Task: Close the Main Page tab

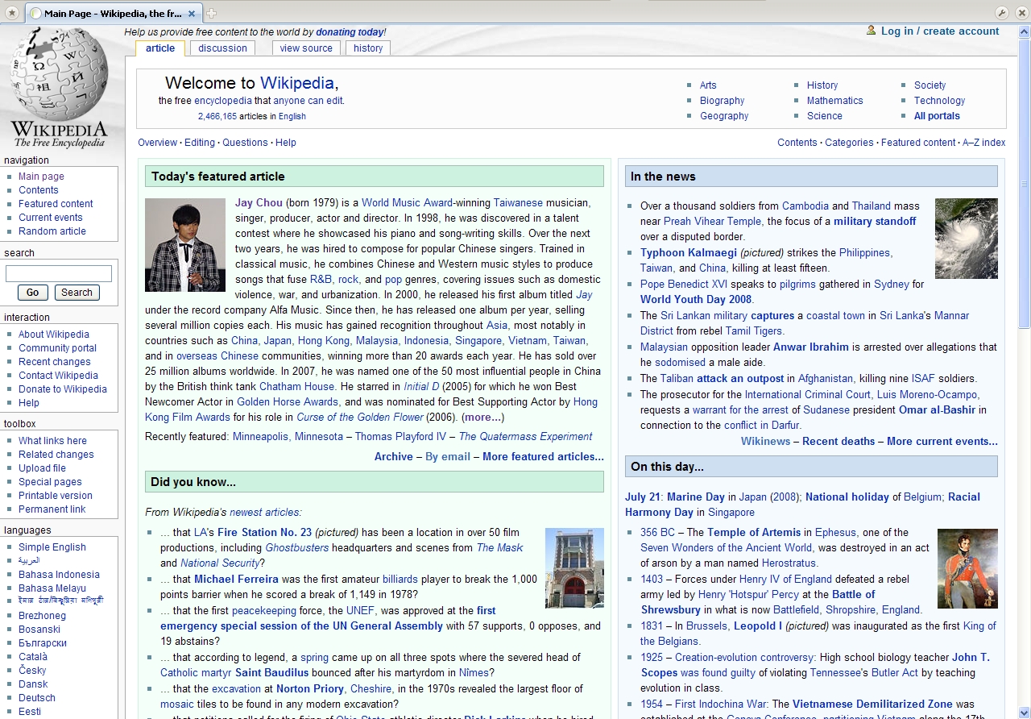Action: (192, 14)
